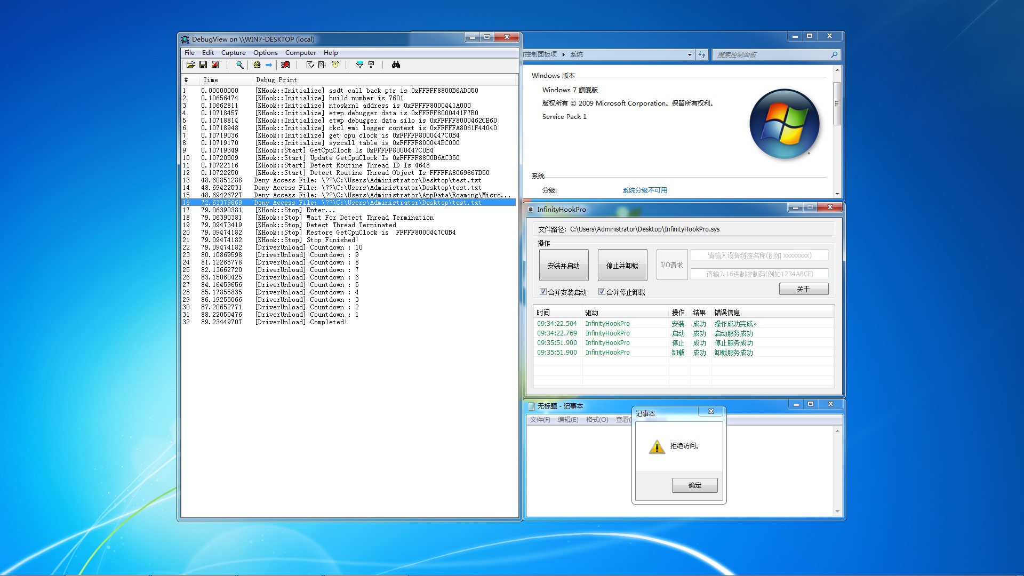Click the Open log file icon
The image size is (1024, 576).
190,65
